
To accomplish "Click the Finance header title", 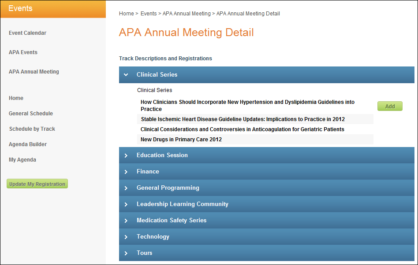I will (x=148, y=172).
